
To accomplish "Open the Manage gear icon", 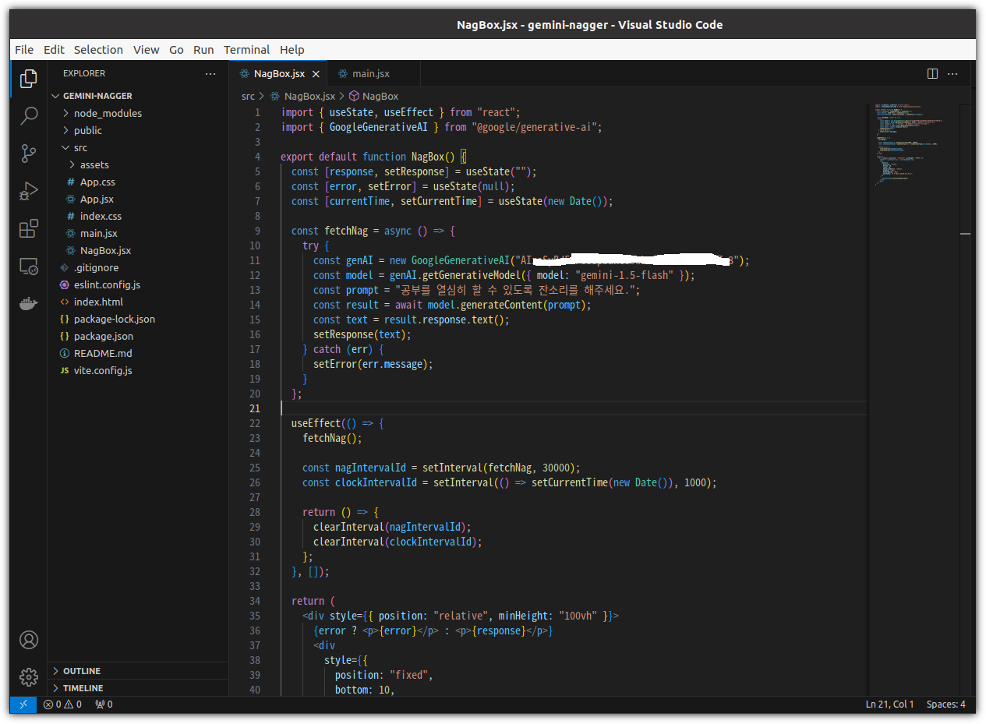I will (29, 676).
